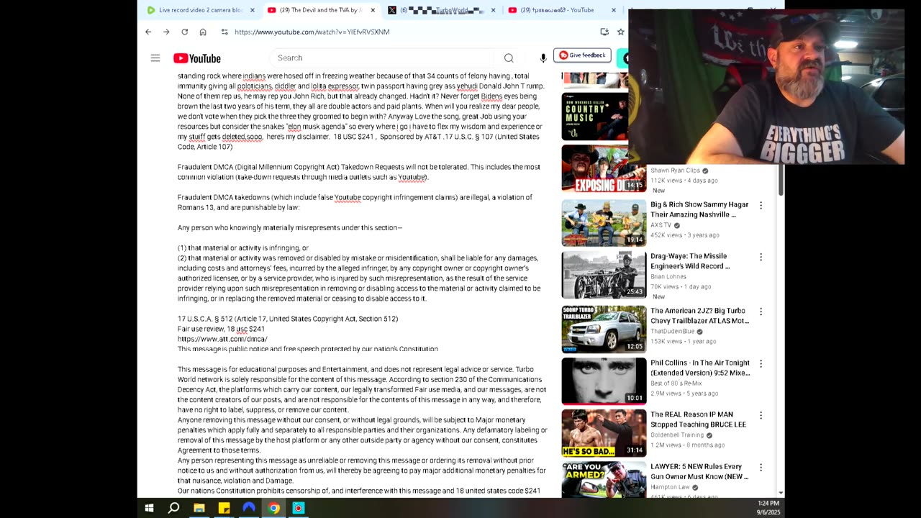
Task: Open options menu for LAWYER 5 NEW Rules video
Action: click(x=761, y=467)
